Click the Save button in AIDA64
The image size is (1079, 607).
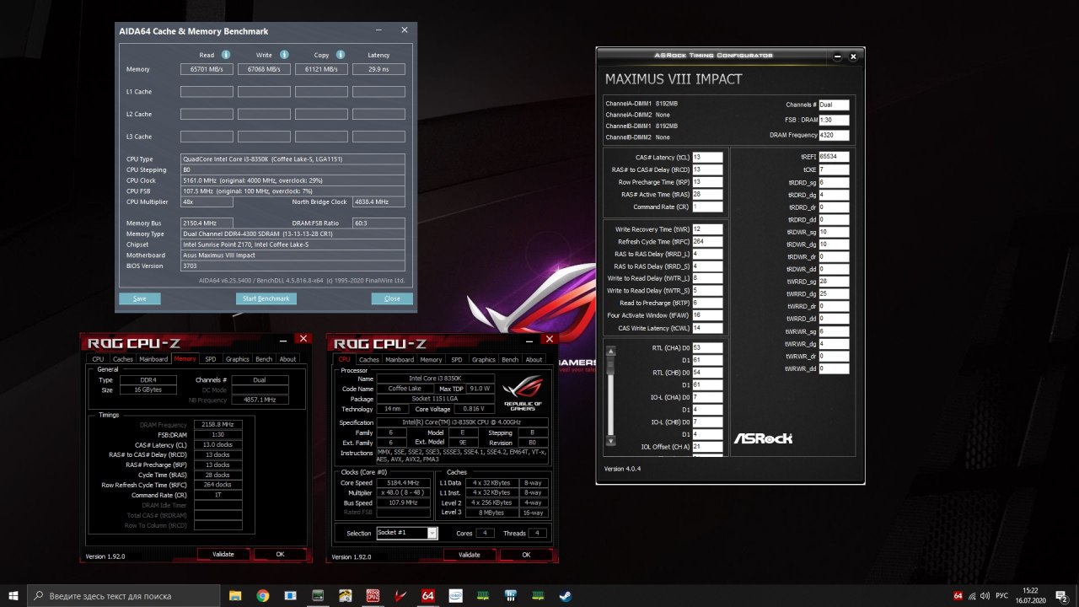coord(140,298)
